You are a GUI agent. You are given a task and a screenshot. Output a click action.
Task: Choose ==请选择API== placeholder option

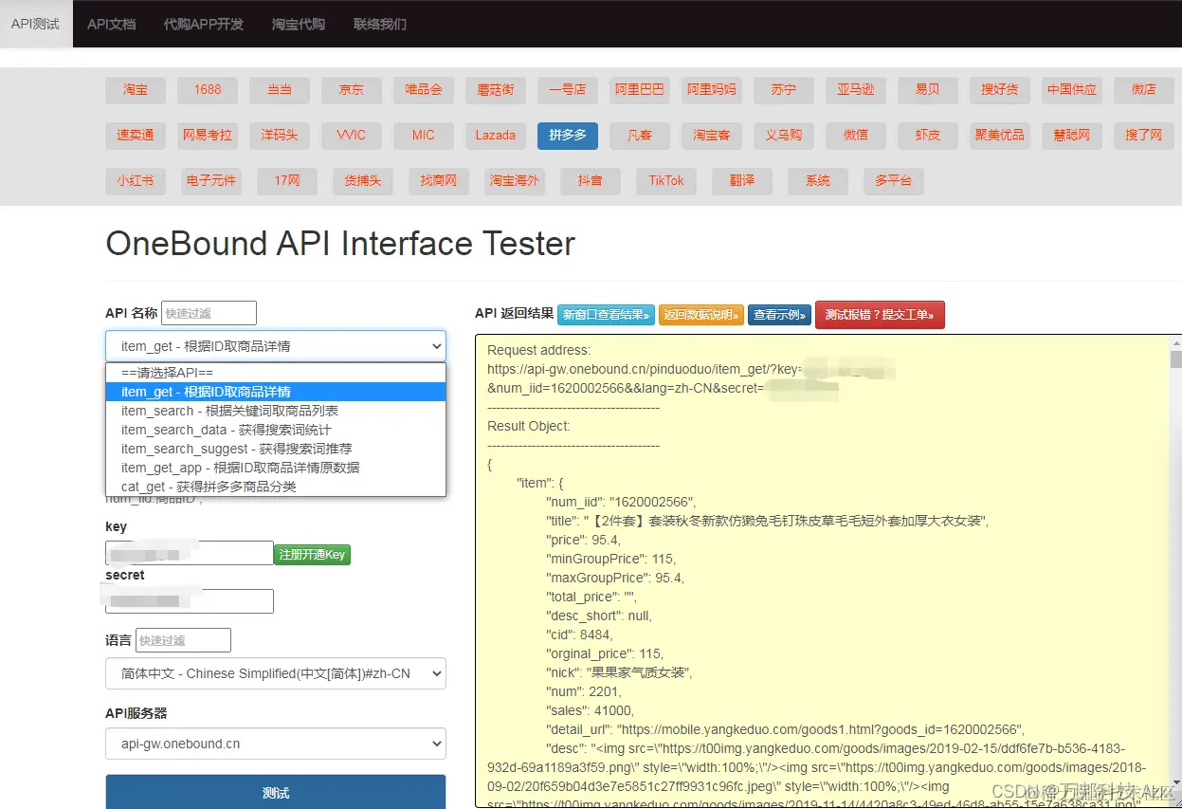coord(276,373)
